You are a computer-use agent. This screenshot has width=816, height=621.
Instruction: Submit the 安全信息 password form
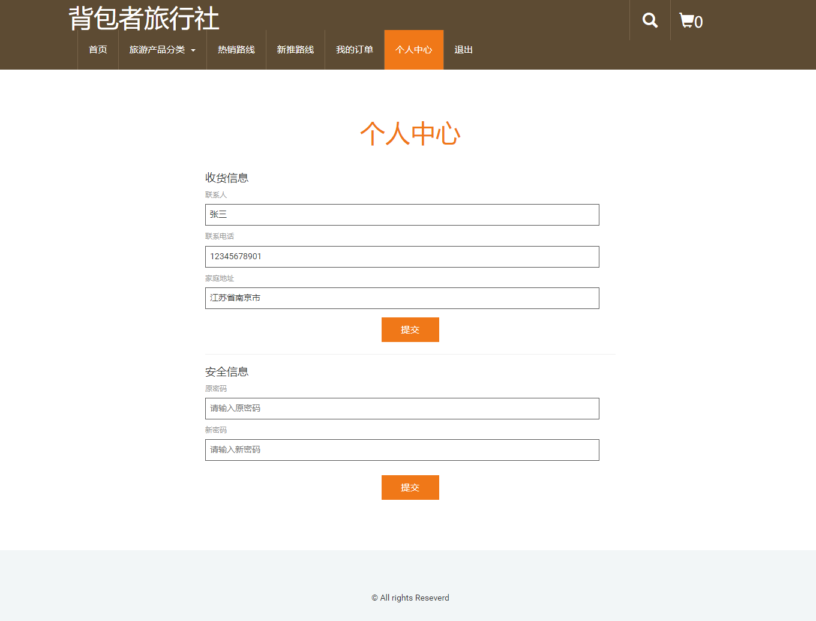point(410,487)
